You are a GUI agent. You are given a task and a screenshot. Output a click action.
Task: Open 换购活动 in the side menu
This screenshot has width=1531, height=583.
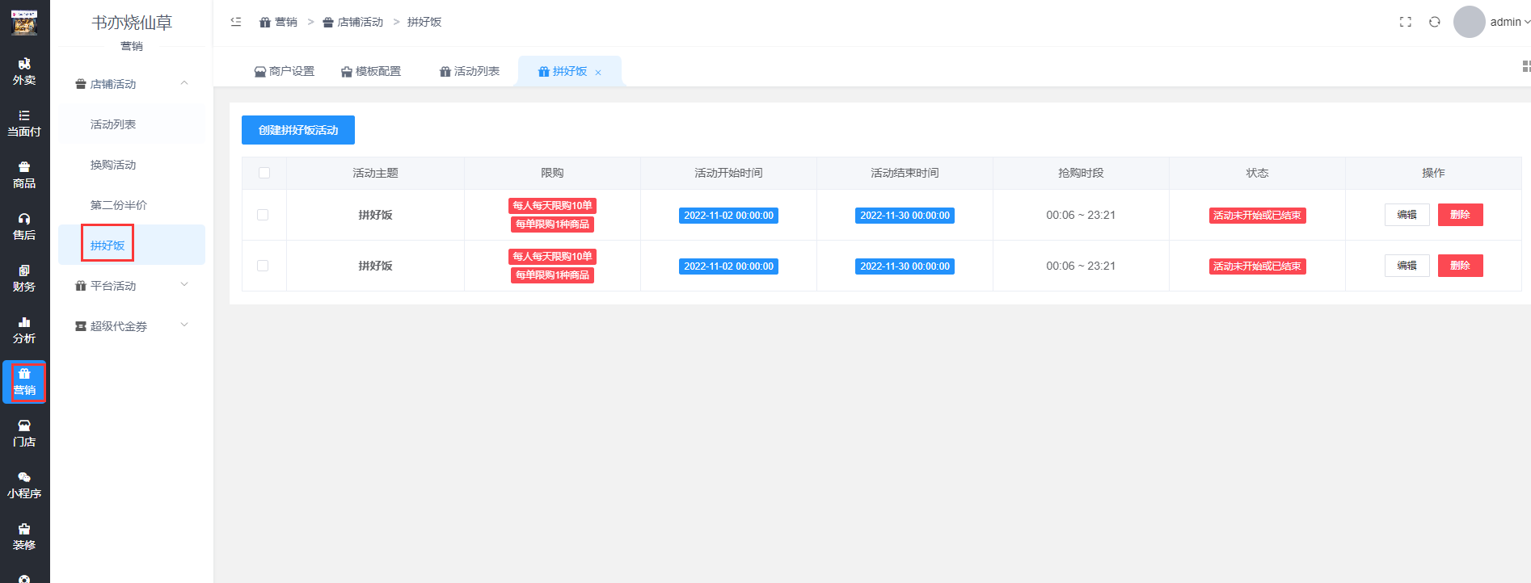(x=132, y=165)
